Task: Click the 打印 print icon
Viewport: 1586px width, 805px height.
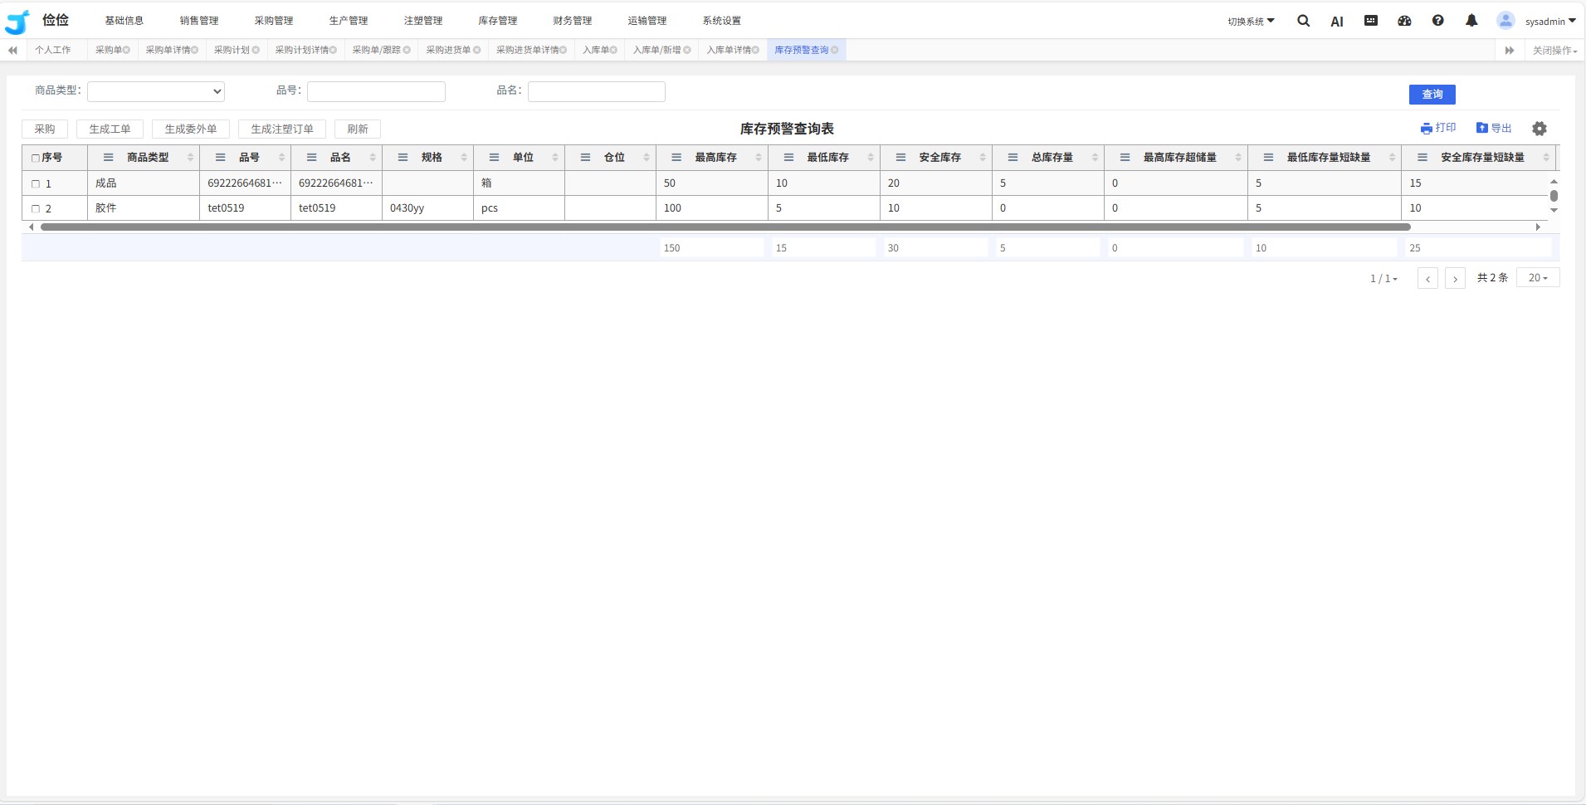Action: coord(1427,129)
